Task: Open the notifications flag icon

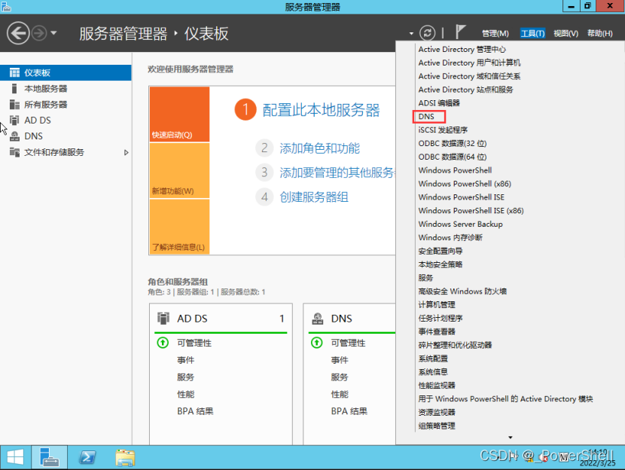Action: pos(460,32)
